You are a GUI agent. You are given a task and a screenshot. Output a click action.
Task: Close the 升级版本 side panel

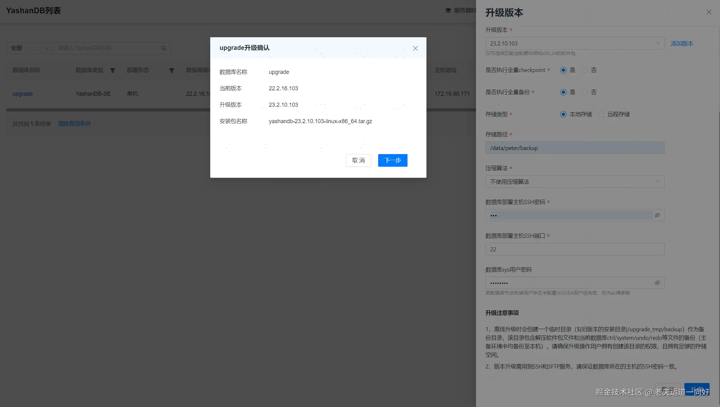click(709, 12)
